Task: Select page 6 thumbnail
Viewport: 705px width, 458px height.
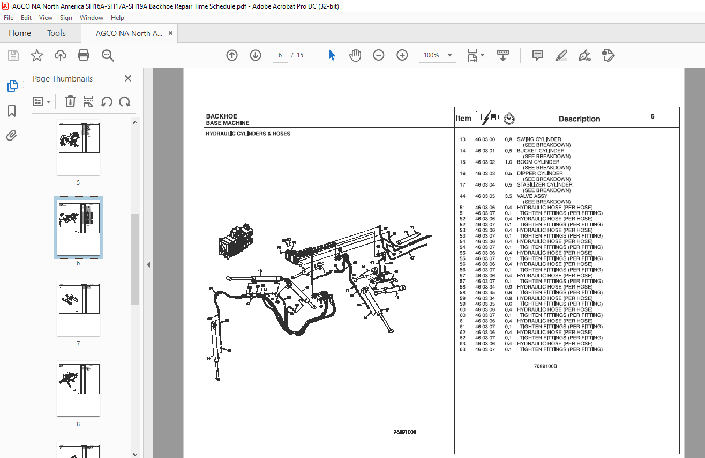Action: 78,228
